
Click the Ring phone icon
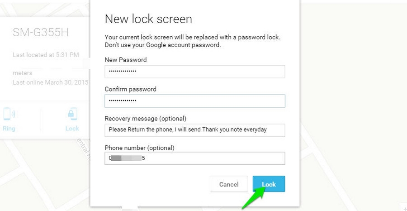[9, 114]
